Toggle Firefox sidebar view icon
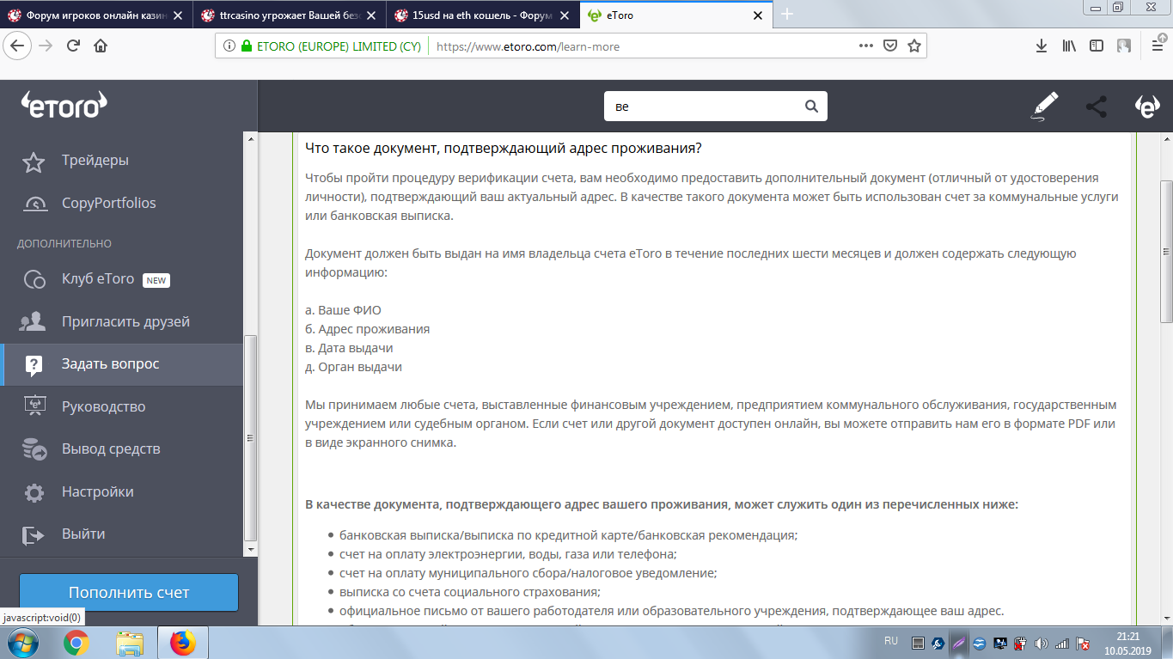1173x659 pixels. tap(1097, 46)
